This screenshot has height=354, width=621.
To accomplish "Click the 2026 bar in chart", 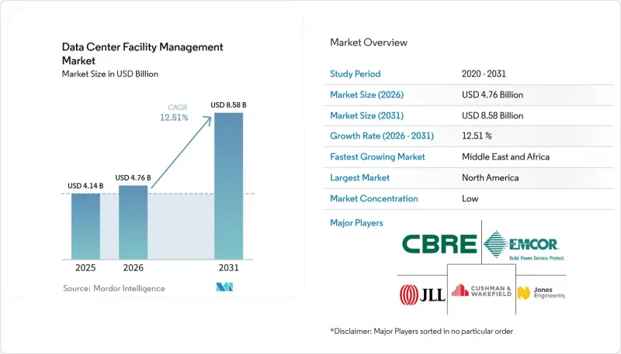I will (x=133, y=222).
